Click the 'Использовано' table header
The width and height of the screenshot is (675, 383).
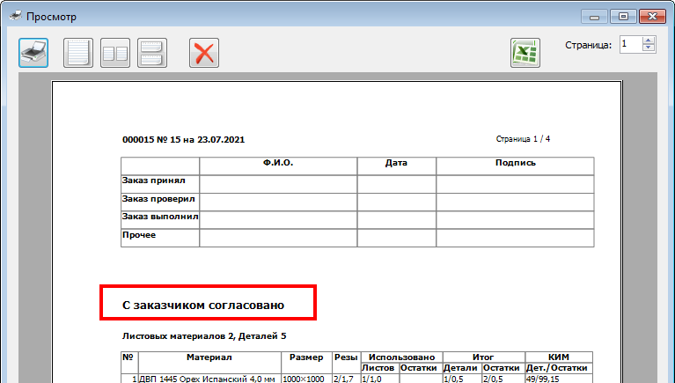coord(401,357)
